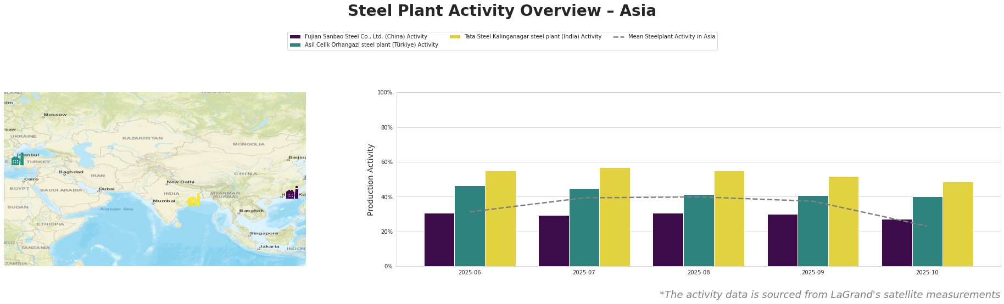Click the teal bar for 2025-06
This screenshot has height=304, width=1004.
click(x=470, y=226)
